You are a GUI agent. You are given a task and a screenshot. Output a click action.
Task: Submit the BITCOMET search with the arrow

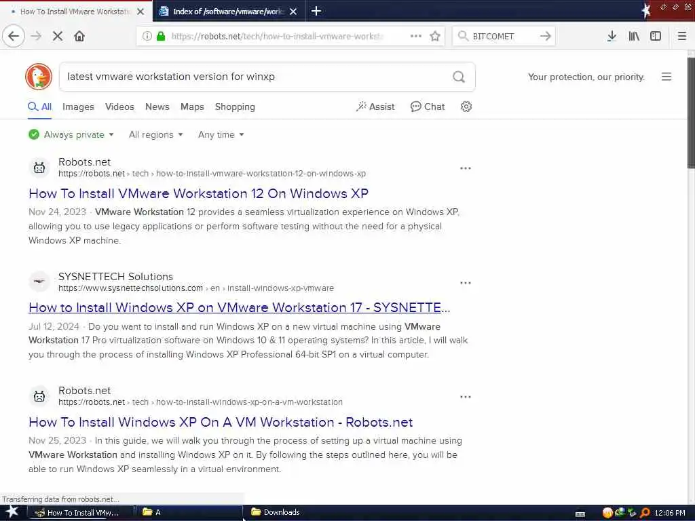coord(545,36)
